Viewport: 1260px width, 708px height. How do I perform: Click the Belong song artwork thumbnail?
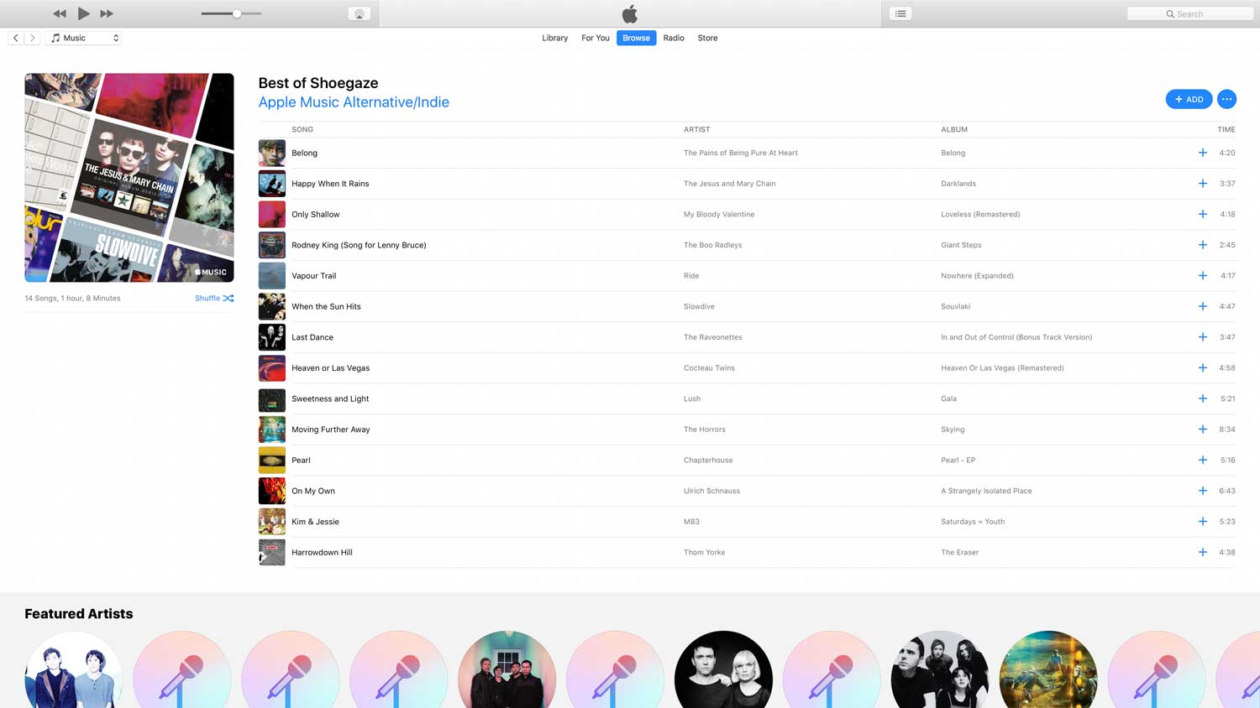coord(272,153)
